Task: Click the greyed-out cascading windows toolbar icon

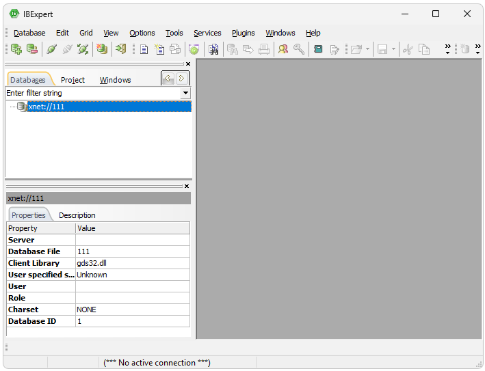Action: (x=175, y=49)
